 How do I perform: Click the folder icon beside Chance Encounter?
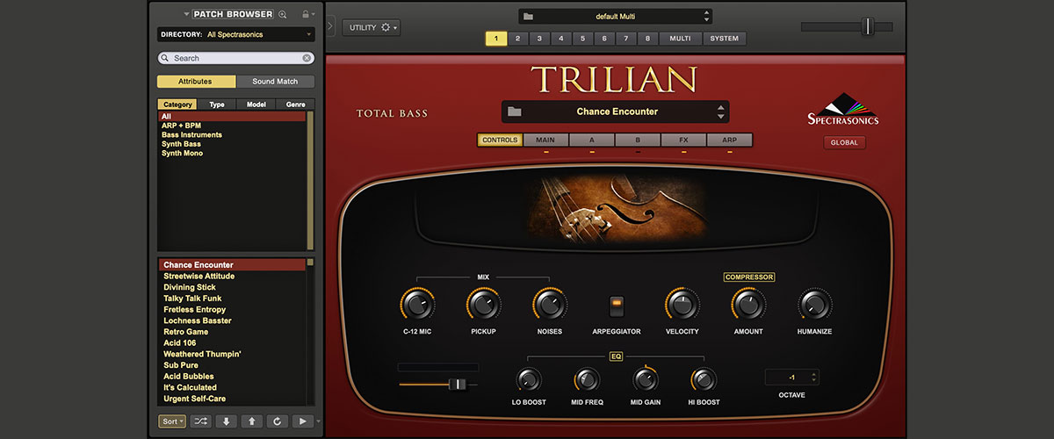[x=515, y=112]
